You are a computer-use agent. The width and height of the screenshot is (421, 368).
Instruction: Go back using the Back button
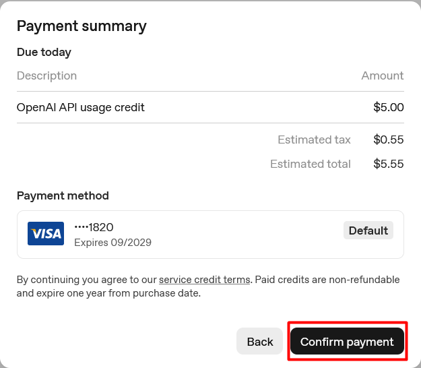260,342
